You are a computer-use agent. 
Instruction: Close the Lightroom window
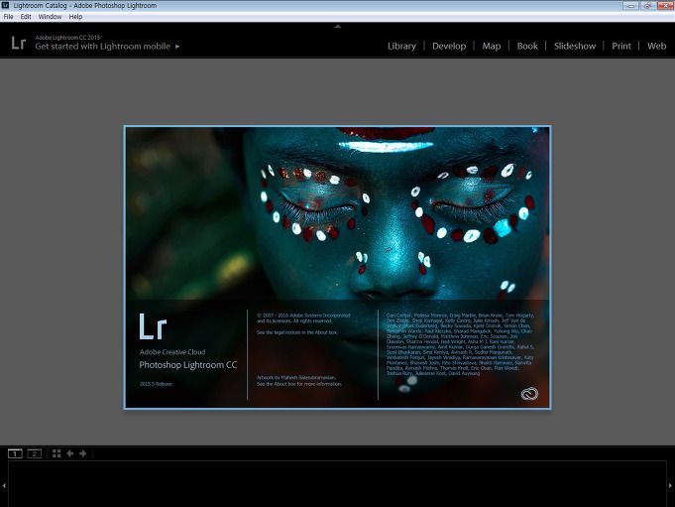point(664,6)
